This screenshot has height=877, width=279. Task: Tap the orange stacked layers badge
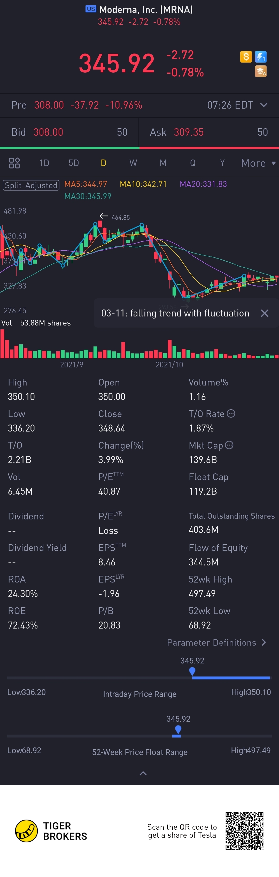point(261,72)
